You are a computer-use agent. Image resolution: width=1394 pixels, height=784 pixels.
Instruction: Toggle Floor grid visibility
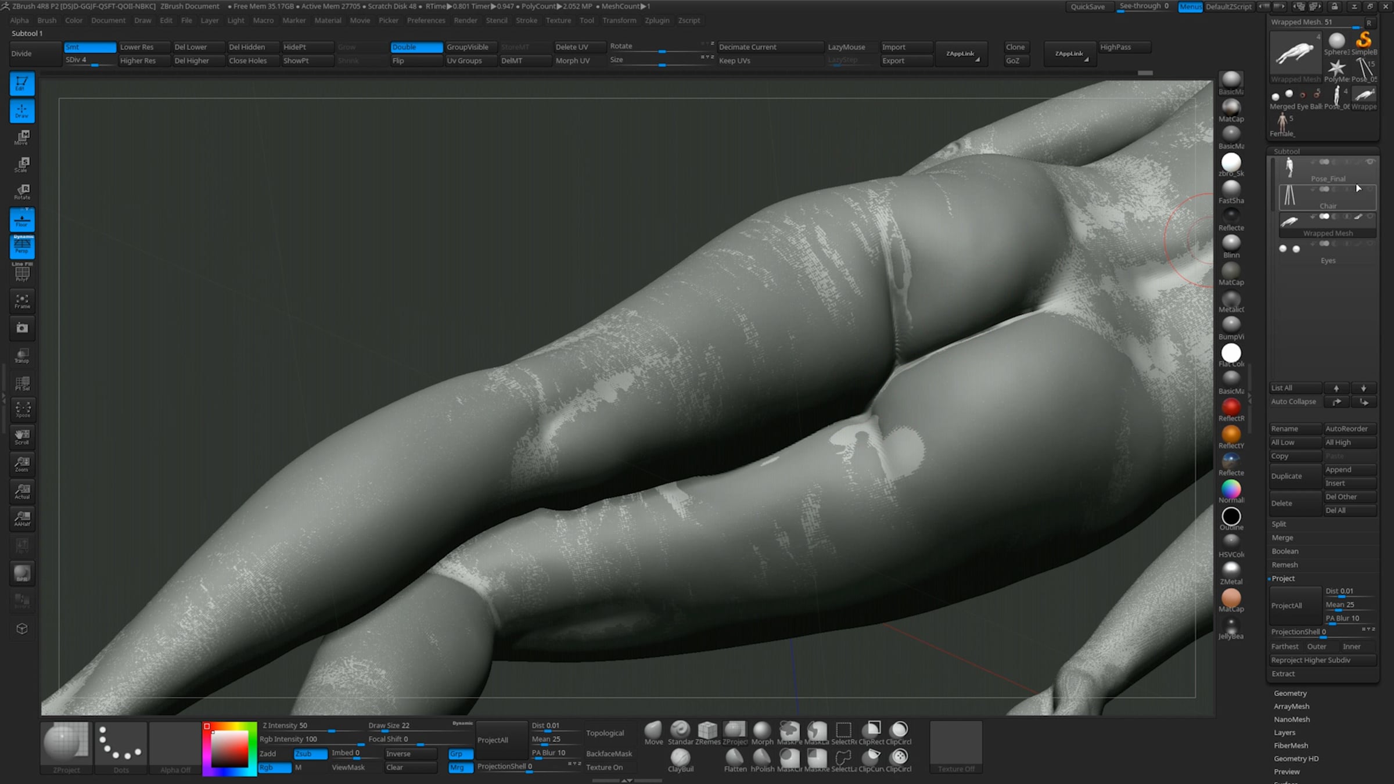click(22, 220)
